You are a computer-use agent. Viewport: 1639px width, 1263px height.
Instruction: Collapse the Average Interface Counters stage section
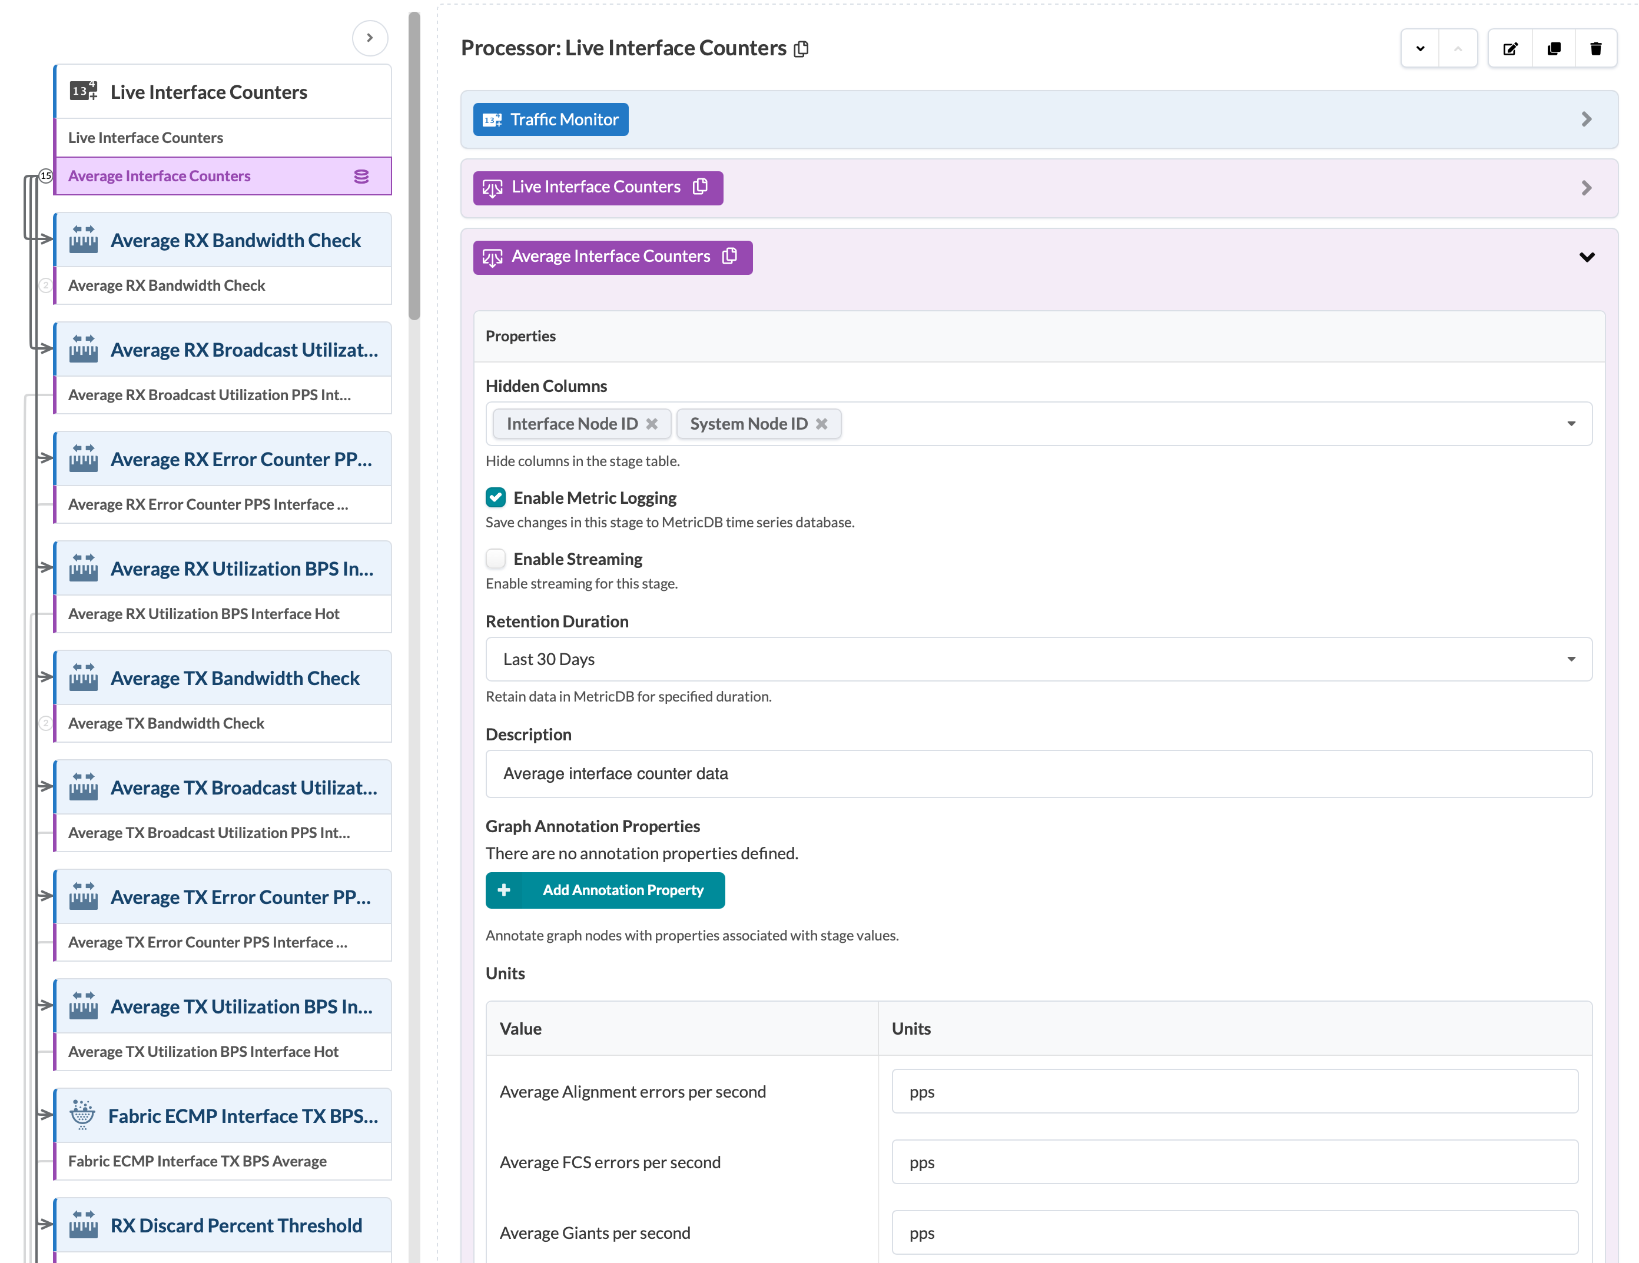tap(1587, 257)
